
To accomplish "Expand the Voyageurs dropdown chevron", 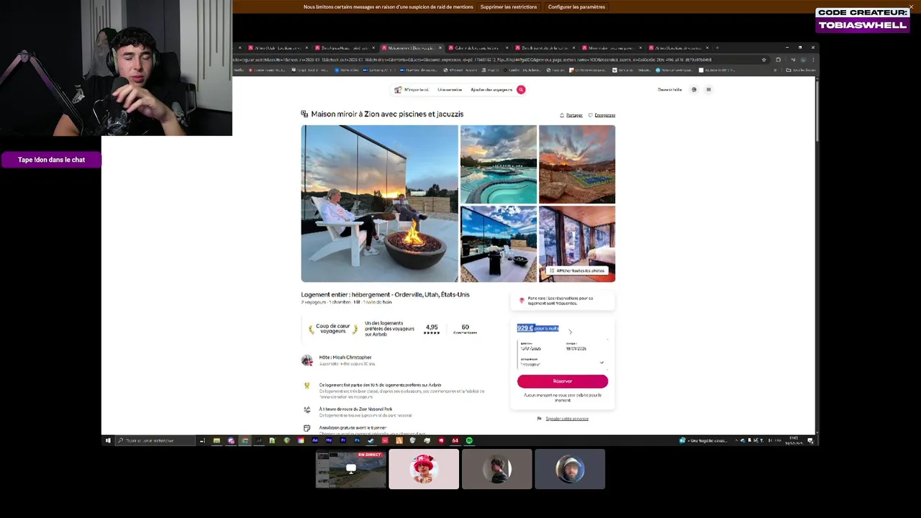I will point(602,363).
